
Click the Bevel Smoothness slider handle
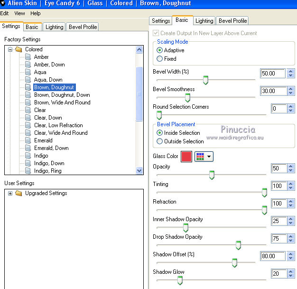pyautogui.click(x=187, y=98)
